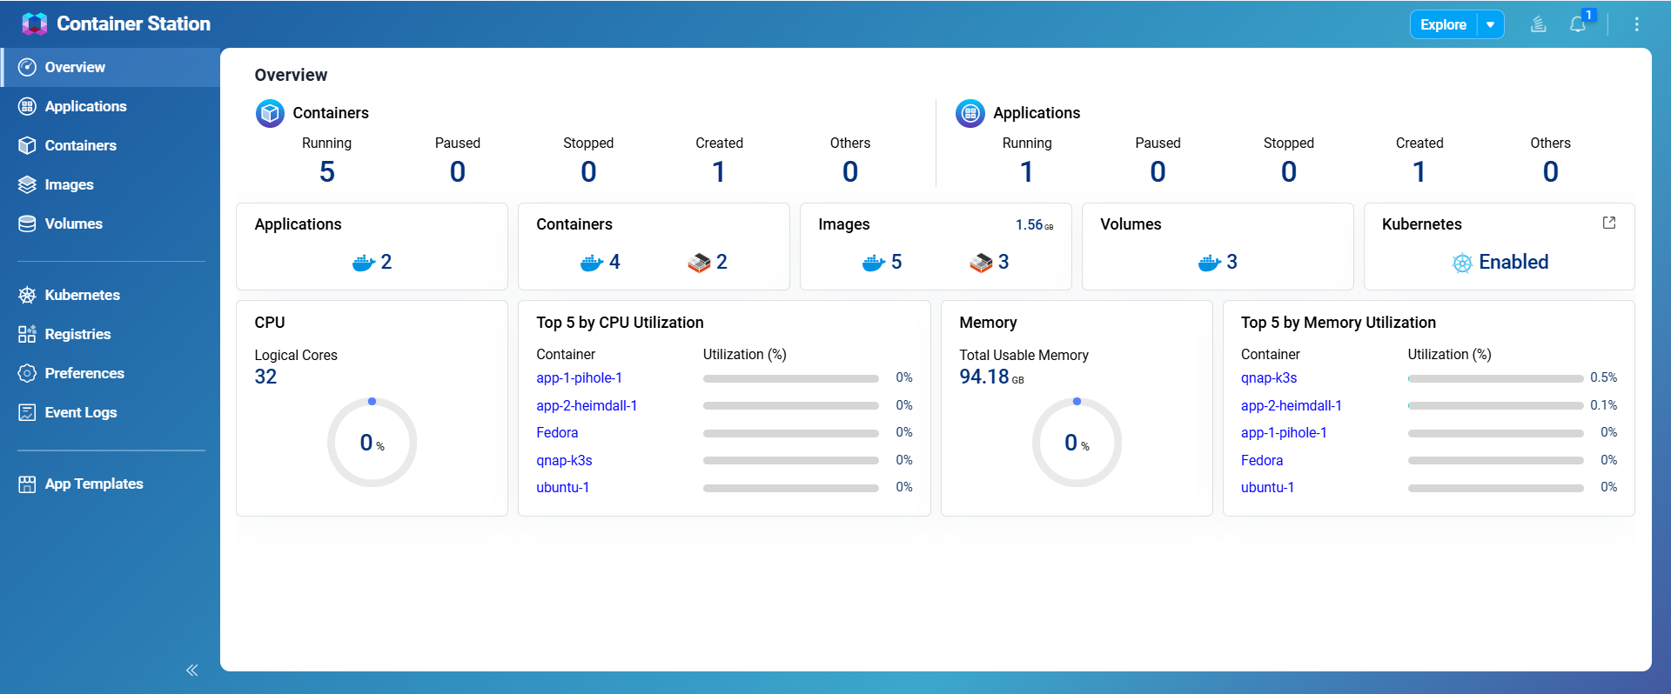Click the Volumes card title

(1131, 224)
